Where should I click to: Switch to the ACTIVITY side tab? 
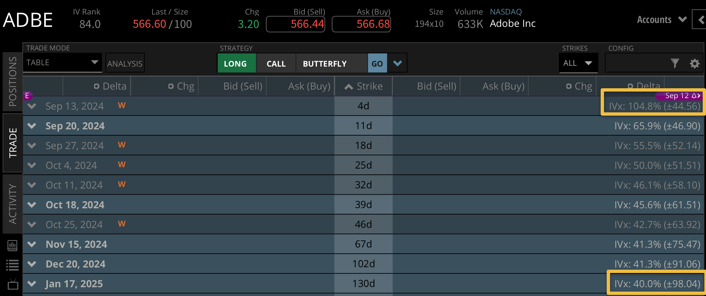[13, 204]
